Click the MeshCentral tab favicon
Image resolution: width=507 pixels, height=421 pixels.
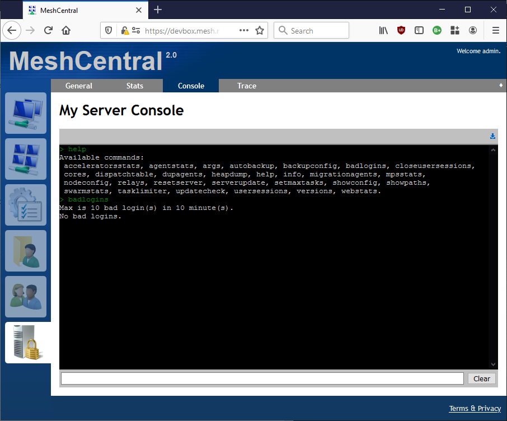32,10
